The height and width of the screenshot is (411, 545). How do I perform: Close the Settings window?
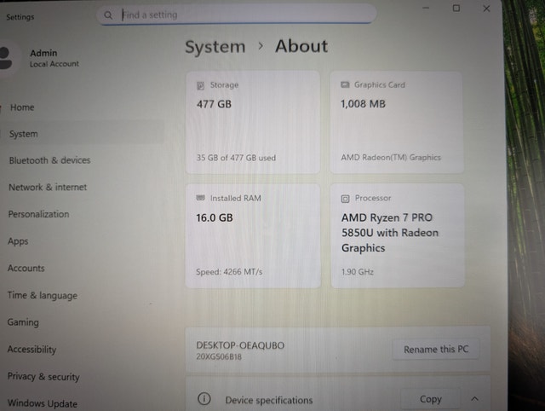(486, 9)
